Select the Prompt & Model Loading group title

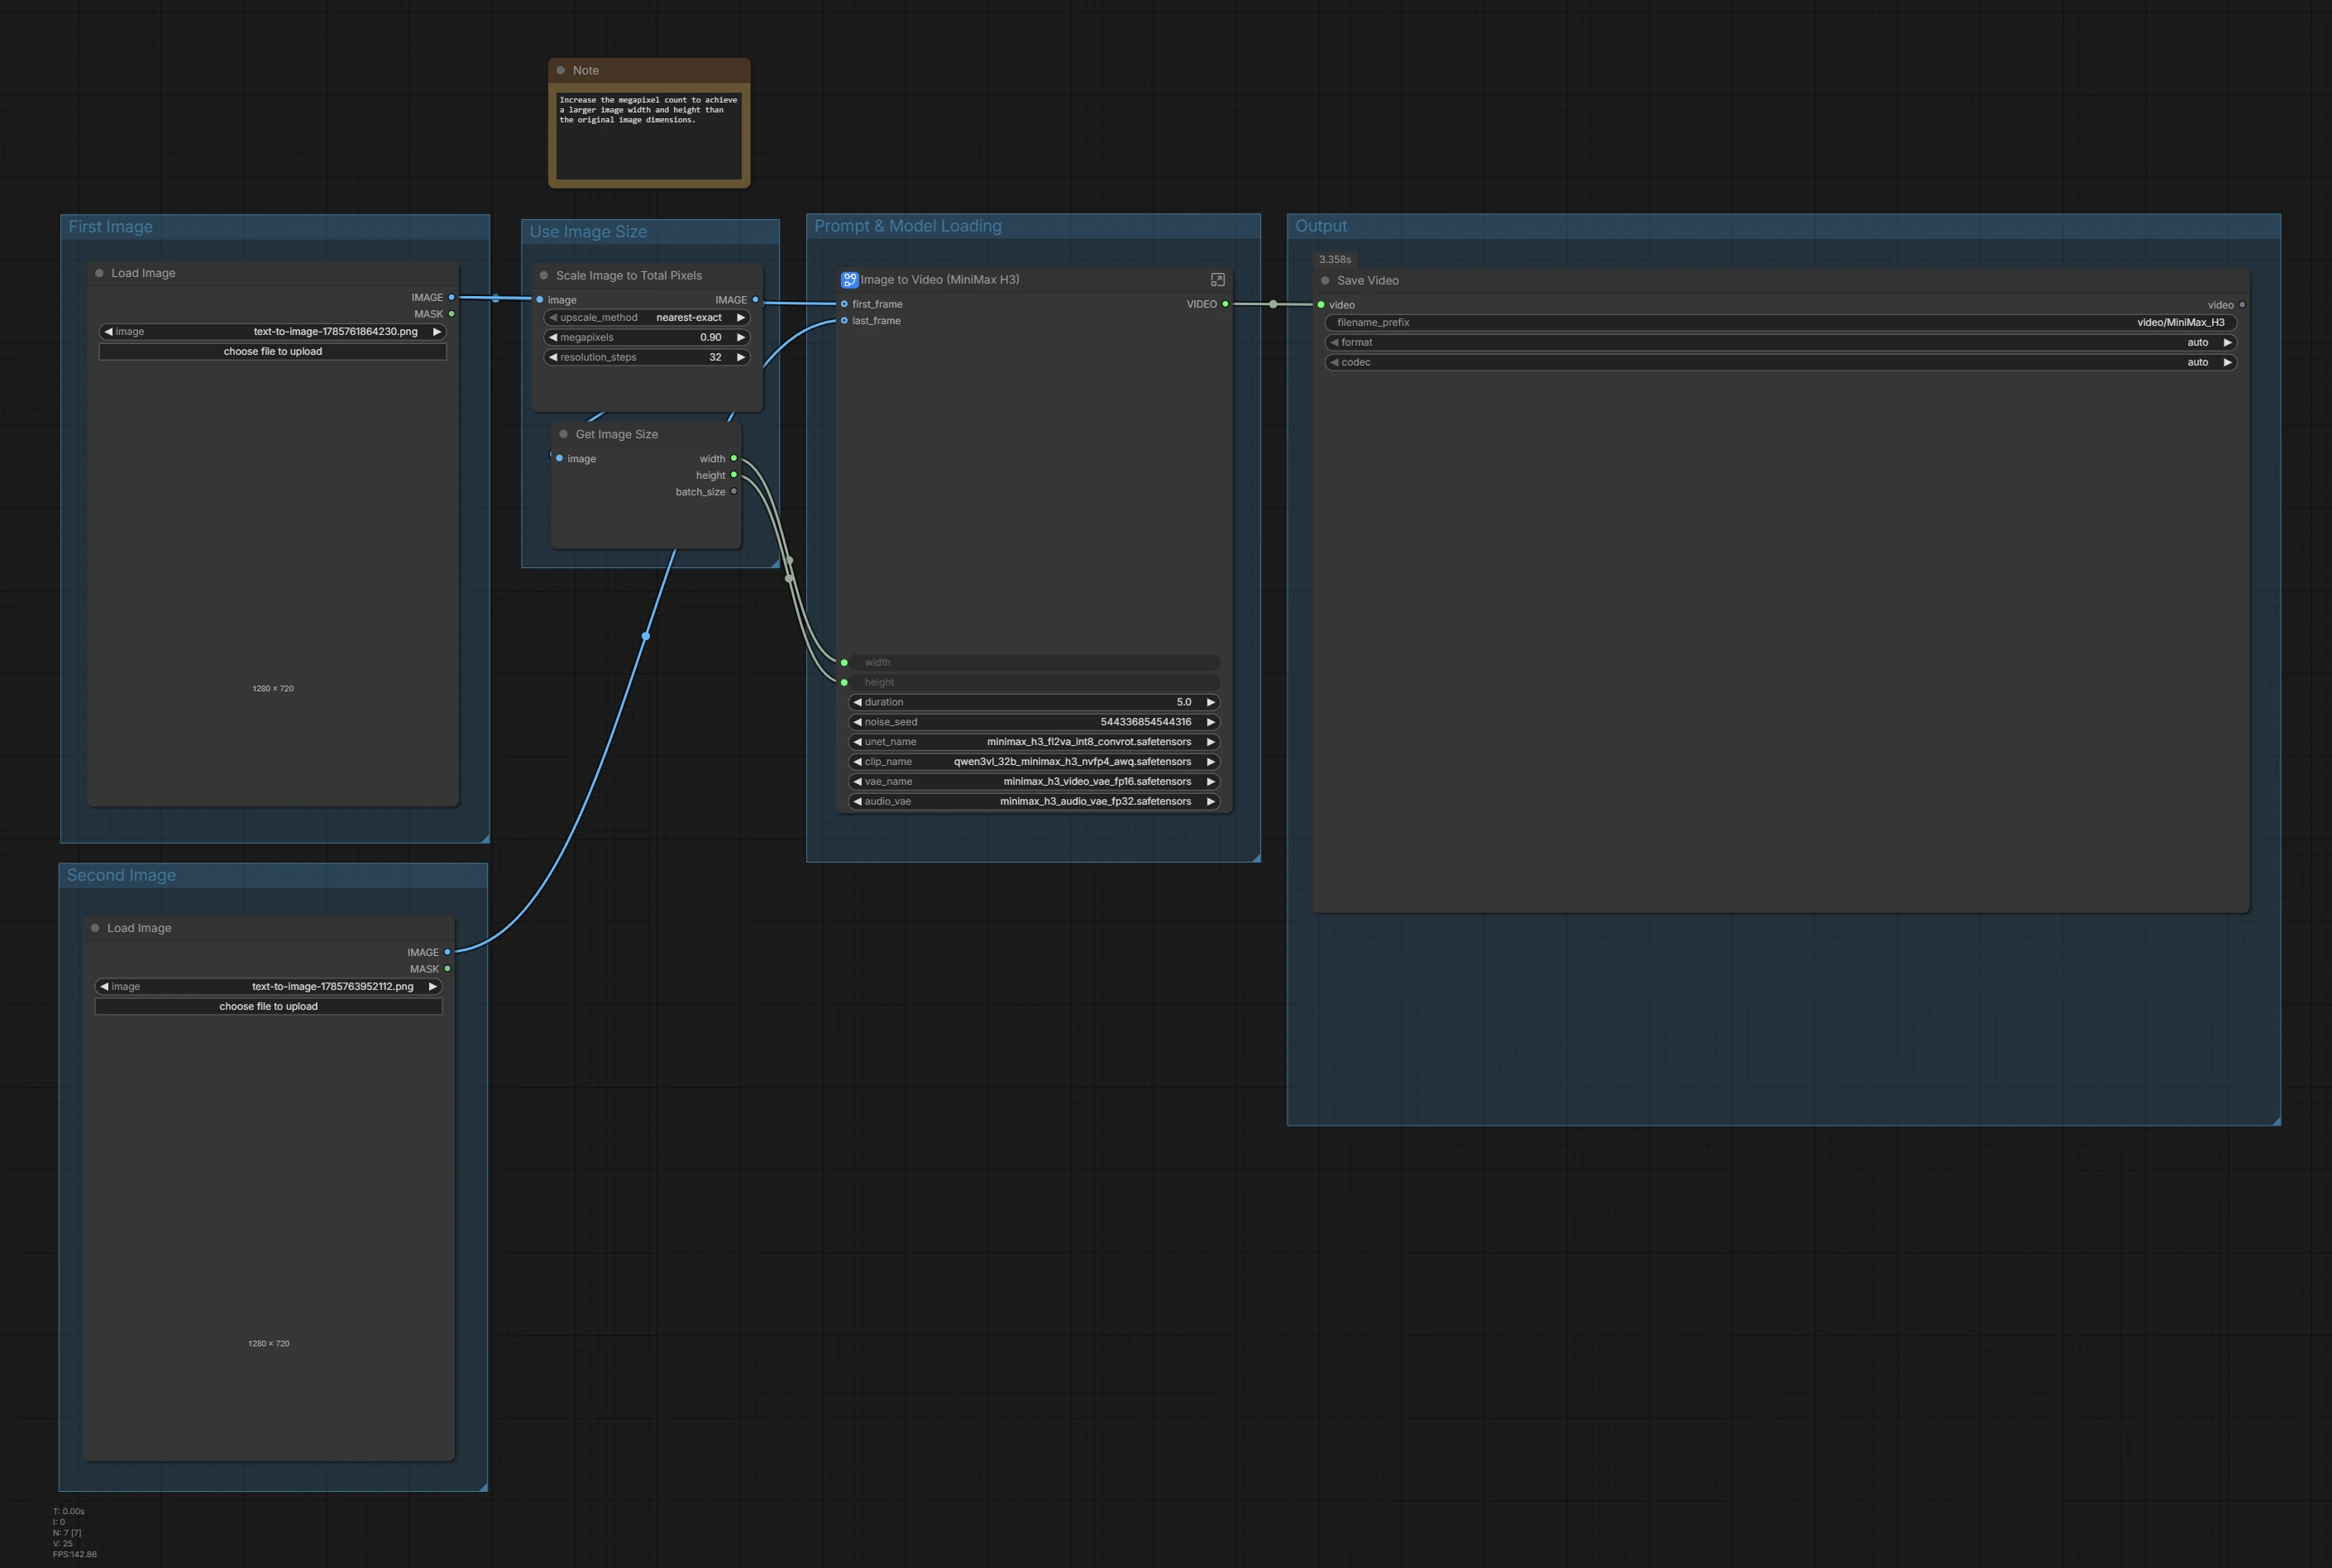(908, 226)
